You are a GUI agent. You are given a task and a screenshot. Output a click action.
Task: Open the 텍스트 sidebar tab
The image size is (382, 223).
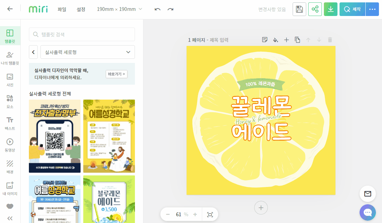coord(10,123)
